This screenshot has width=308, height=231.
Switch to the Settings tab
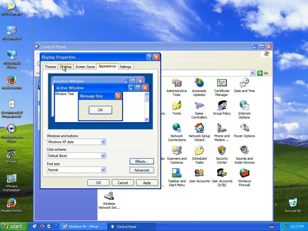tap(125, 67)
